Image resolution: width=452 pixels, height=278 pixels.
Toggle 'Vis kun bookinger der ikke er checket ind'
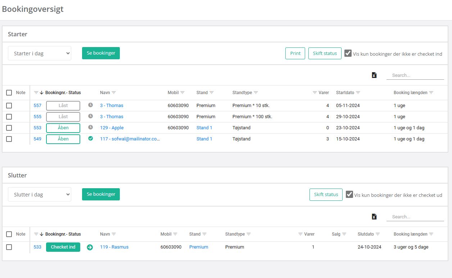click(x=348, y=54)
